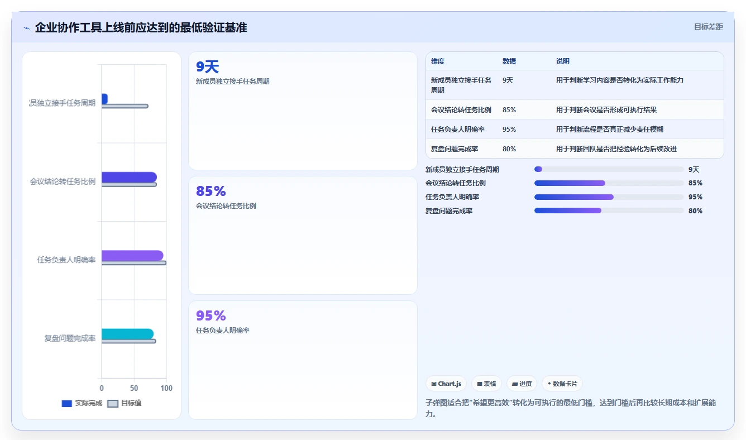
Task: Click the 任务负责人明确率 chart axis label
Action: (66, 260)
